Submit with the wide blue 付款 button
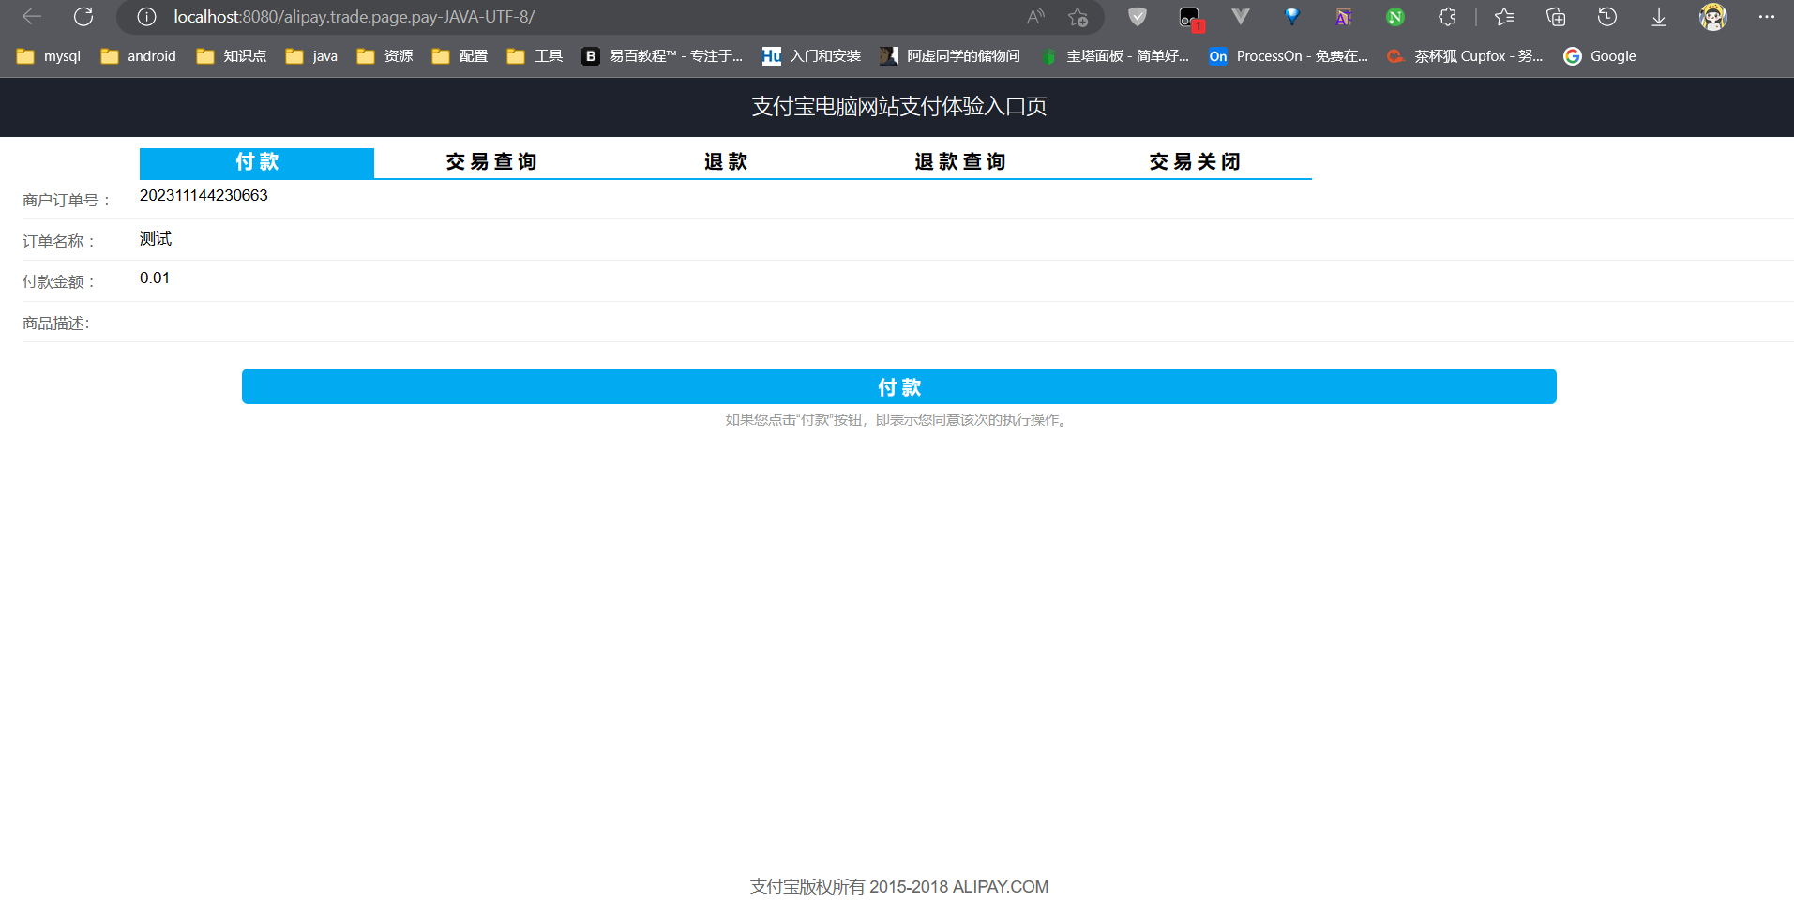 [x=899, y=386]
